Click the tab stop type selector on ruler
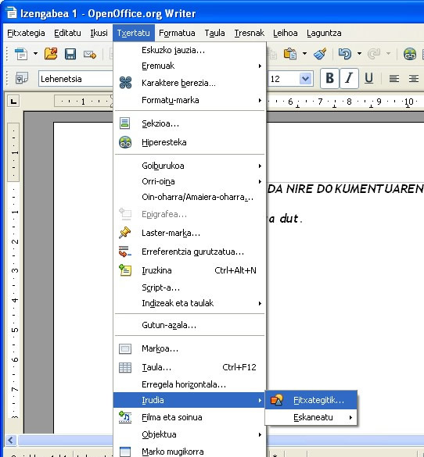The image size is (424, 457). 13,102
